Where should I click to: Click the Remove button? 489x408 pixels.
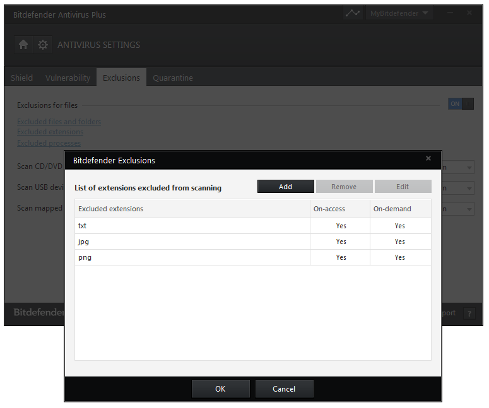[x=344, y=187]
